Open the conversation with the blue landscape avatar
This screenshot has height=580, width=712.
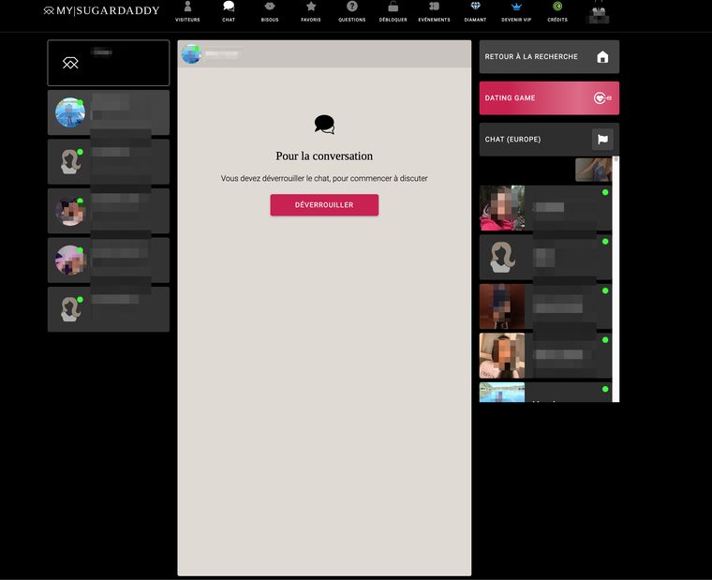[x=109, y=112]
